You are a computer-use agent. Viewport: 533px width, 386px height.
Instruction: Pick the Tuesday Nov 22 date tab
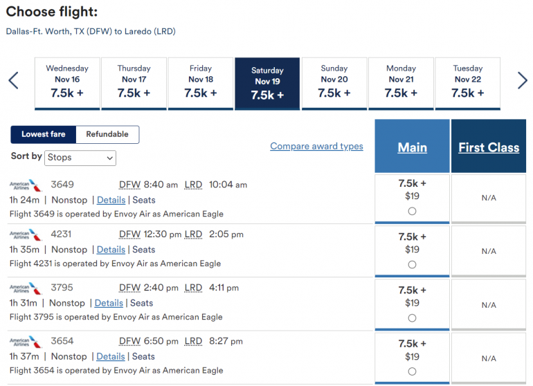(467, 83)
